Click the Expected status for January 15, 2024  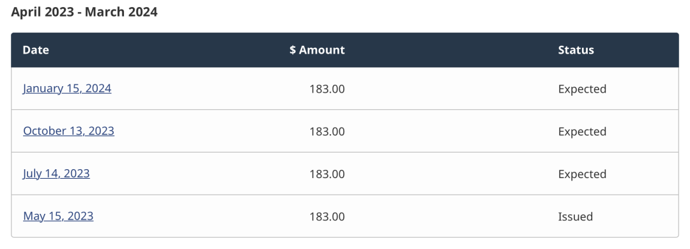(582, 89)
